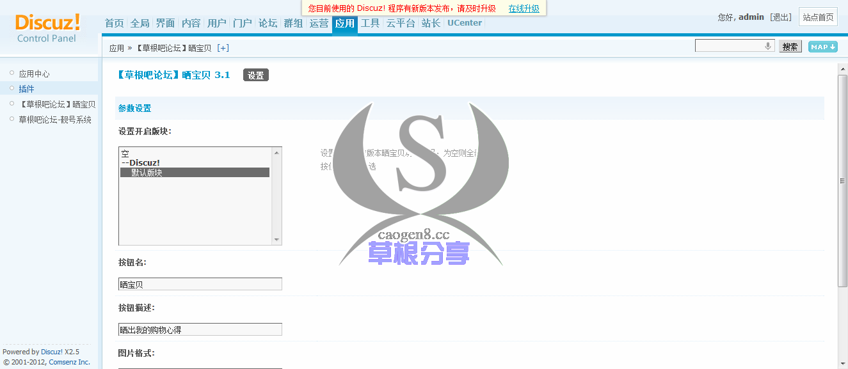Choose the --Discuz! group in list
Viewport: 848px width, 369px height.
click(141, 163)
